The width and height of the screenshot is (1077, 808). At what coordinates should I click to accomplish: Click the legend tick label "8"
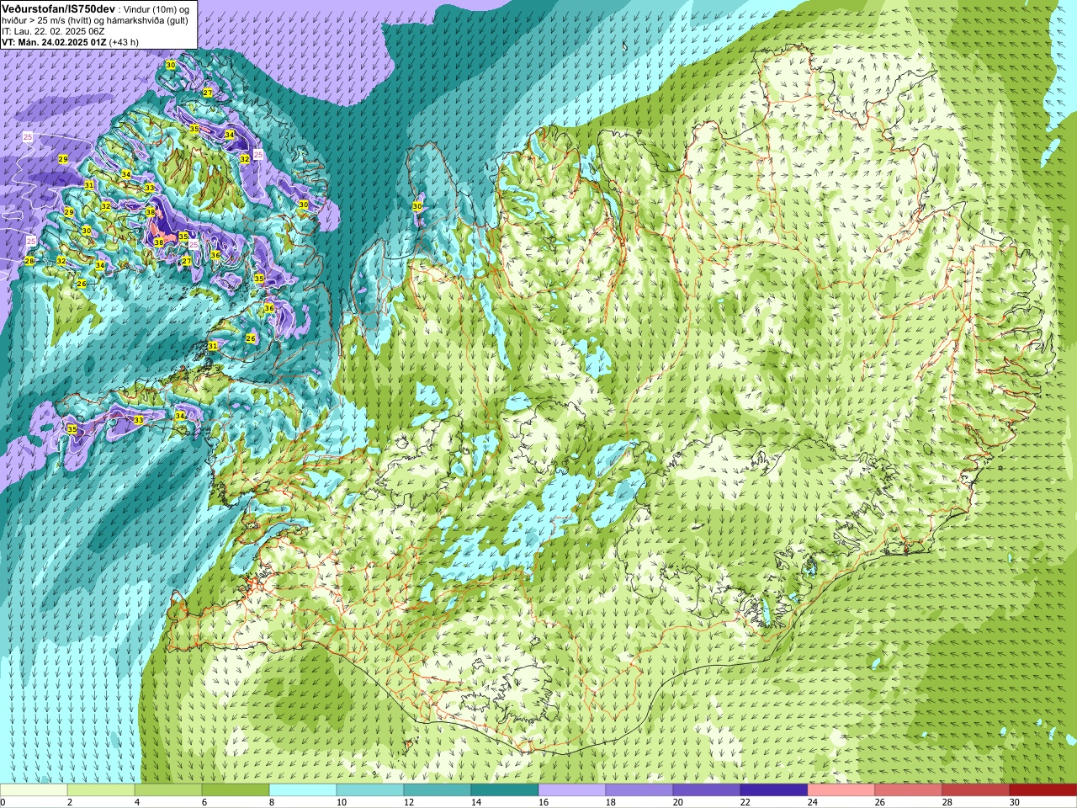[x=273, y=802]
